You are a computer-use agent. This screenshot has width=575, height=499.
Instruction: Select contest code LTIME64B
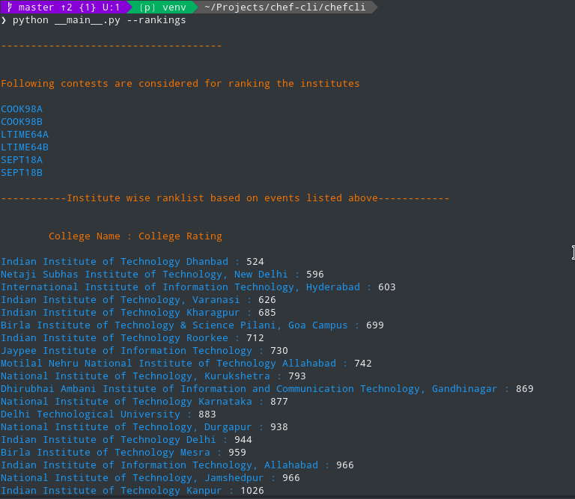pos(25,147)
